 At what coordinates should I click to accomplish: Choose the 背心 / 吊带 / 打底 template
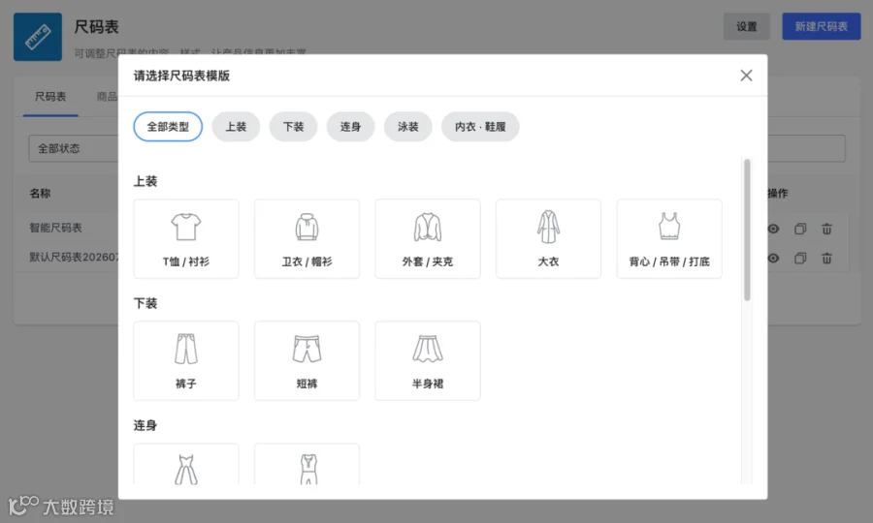[x=669, y=238]
